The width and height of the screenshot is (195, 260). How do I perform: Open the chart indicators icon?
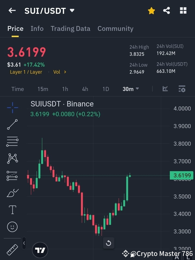pyautogui.click(x=165, y=89)
